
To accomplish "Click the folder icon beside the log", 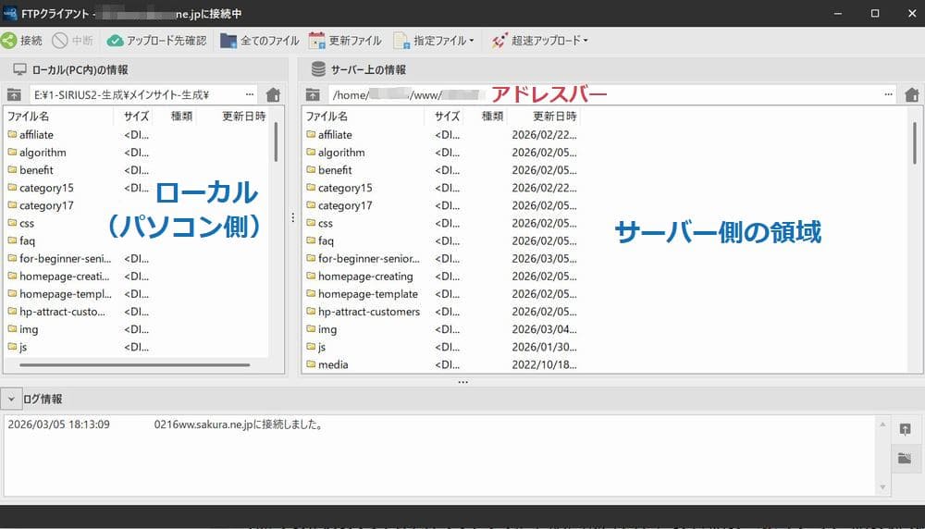I will (905, 459).
